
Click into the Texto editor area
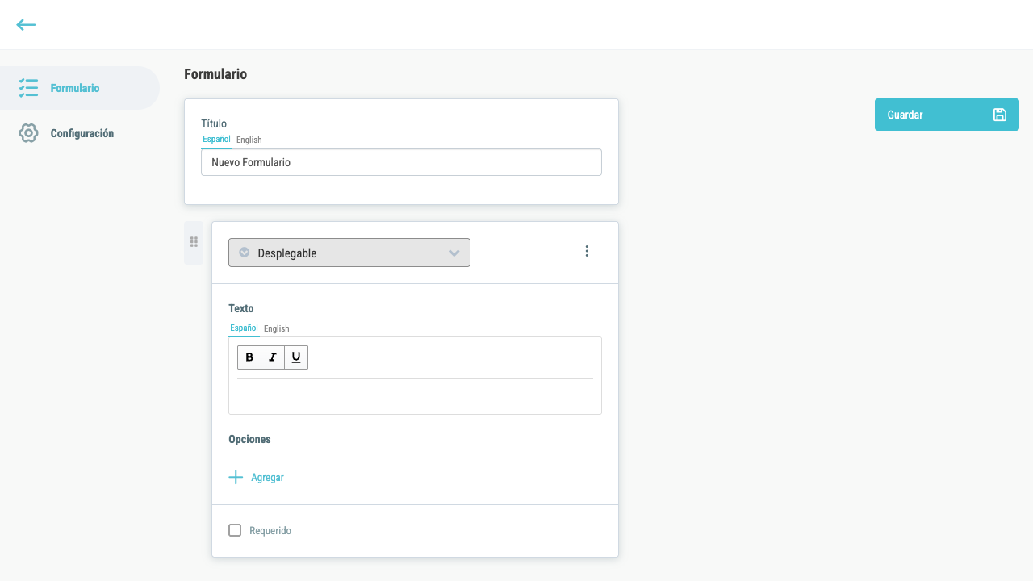coord(415,396)
